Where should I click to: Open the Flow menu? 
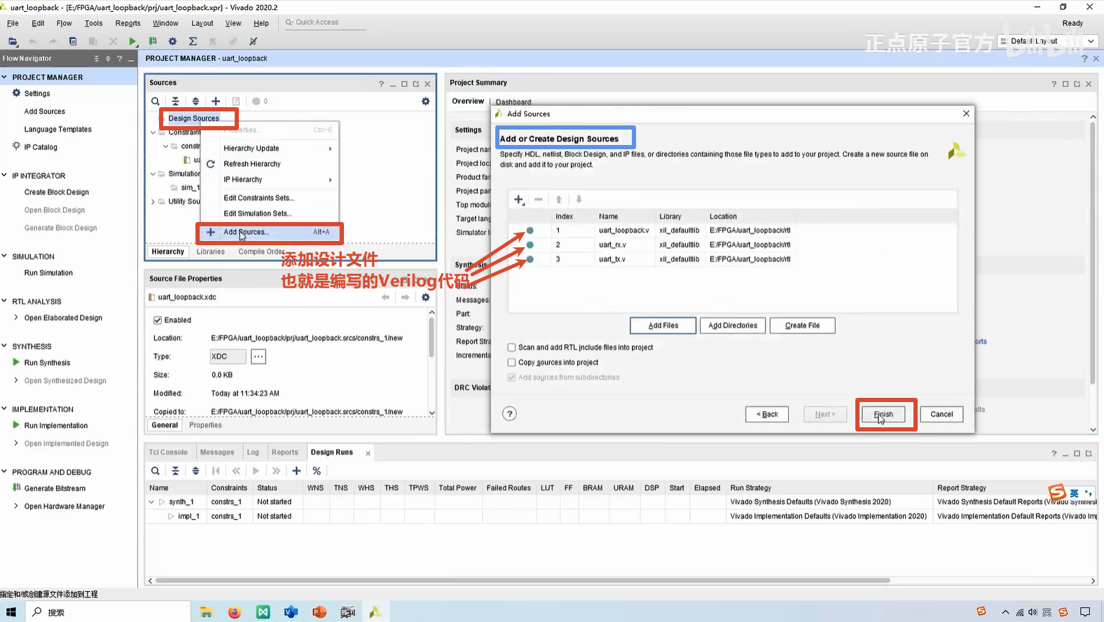64,23
